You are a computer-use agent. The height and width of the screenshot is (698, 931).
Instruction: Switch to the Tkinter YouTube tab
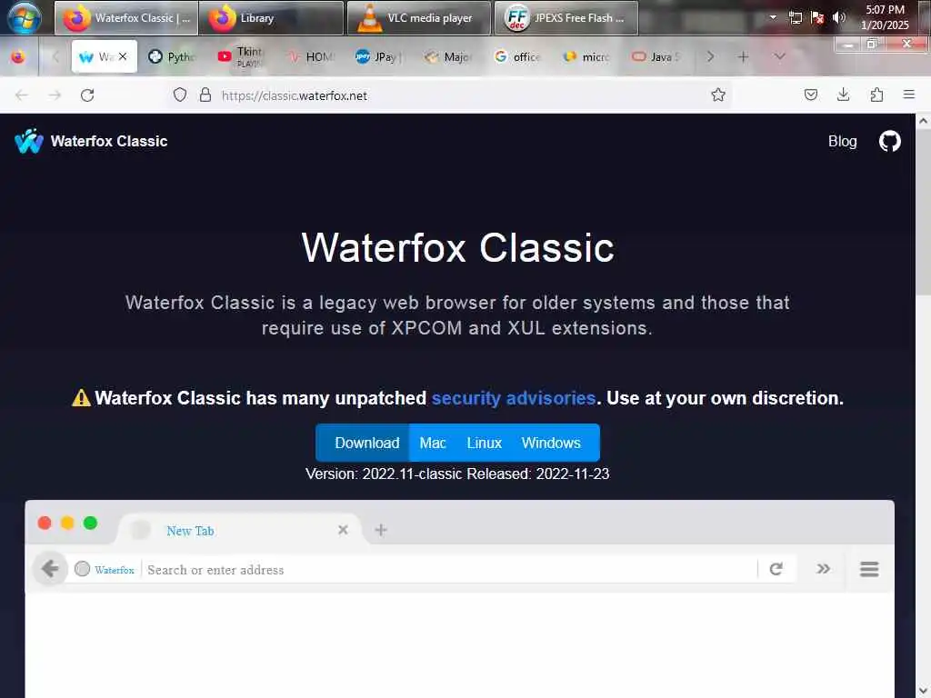click(x=240, y=56)
